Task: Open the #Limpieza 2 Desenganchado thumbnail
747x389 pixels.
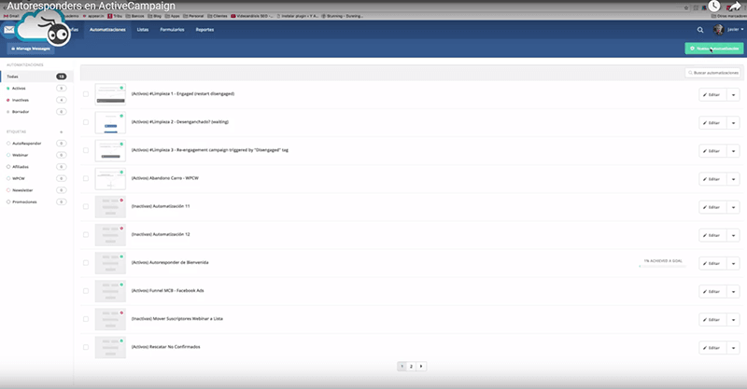Action: click(x=110, y=122)
